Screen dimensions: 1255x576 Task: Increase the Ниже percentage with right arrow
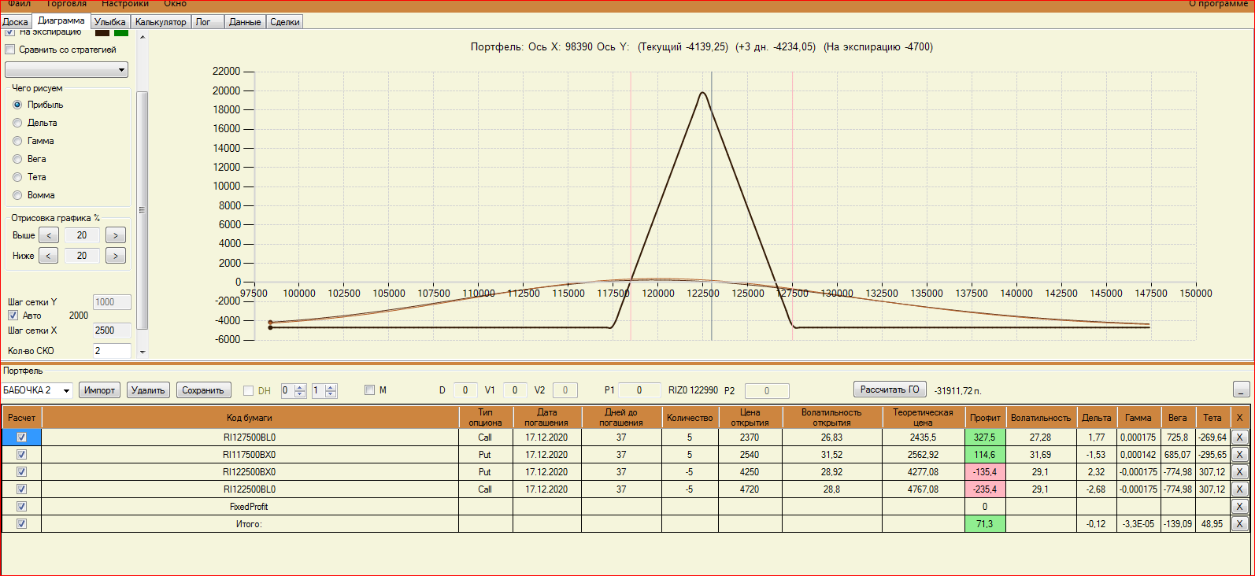click(x=116, y=256)
